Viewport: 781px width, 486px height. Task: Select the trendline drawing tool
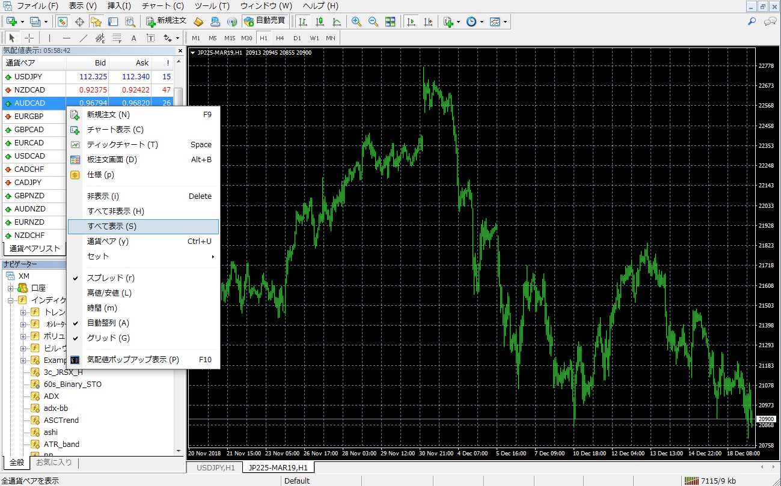tap(84, 38)
